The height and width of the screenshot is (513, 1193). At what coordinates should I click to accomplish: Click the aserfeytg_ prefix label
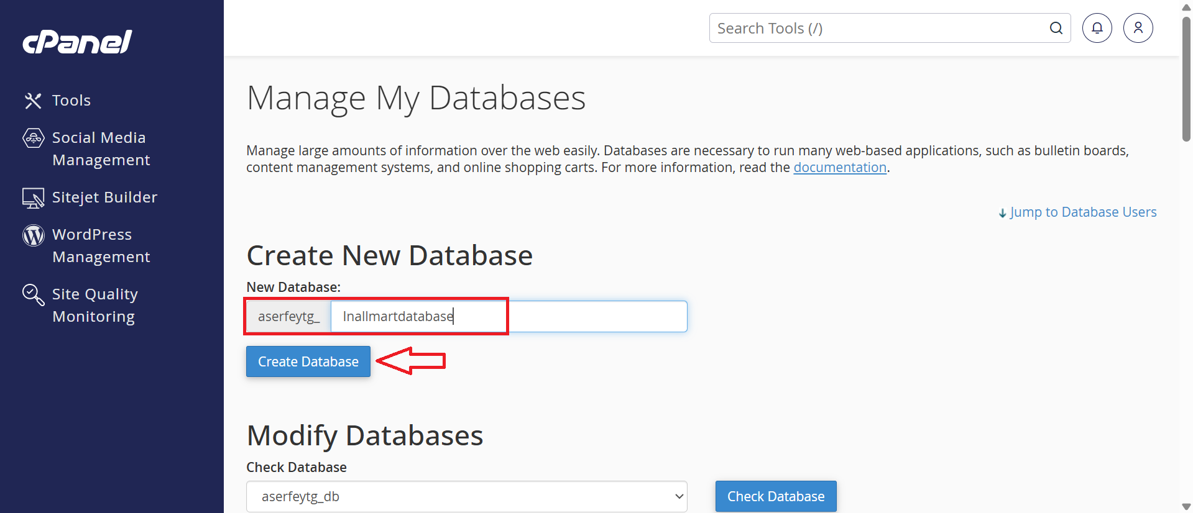pyautogui.click(x=289, y=317)
